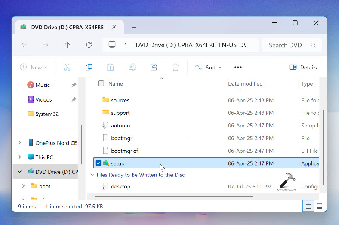Viewport: 339px width, 225px height.
Task: Toggle the select-all checkbox beside Name header
Action: pos(101,83)
